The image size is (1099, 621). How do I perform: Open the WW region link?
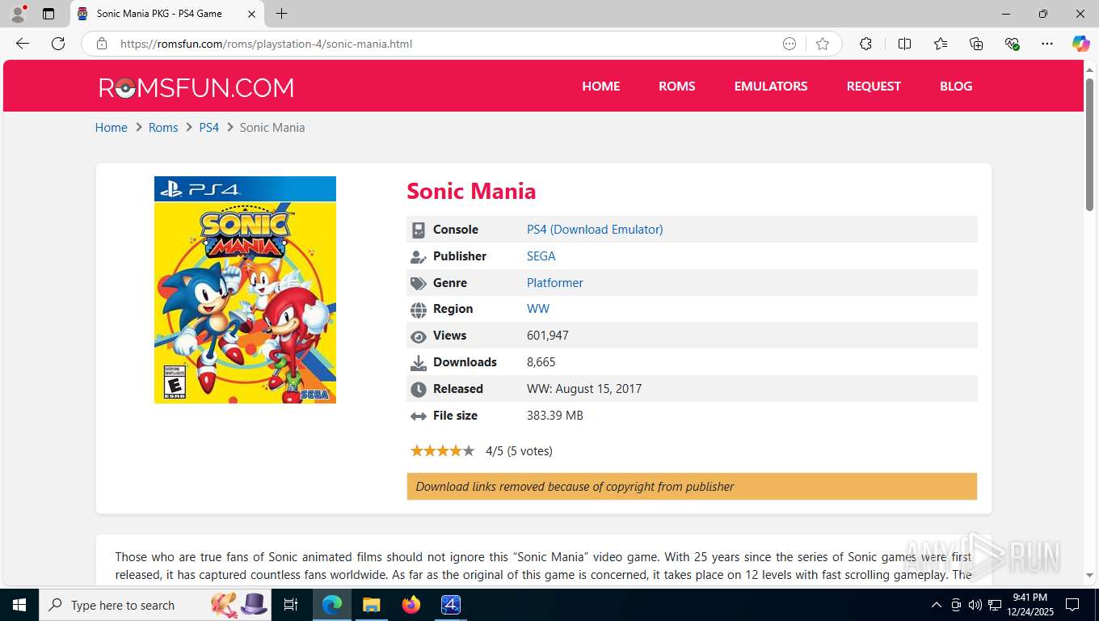(538, 309)
